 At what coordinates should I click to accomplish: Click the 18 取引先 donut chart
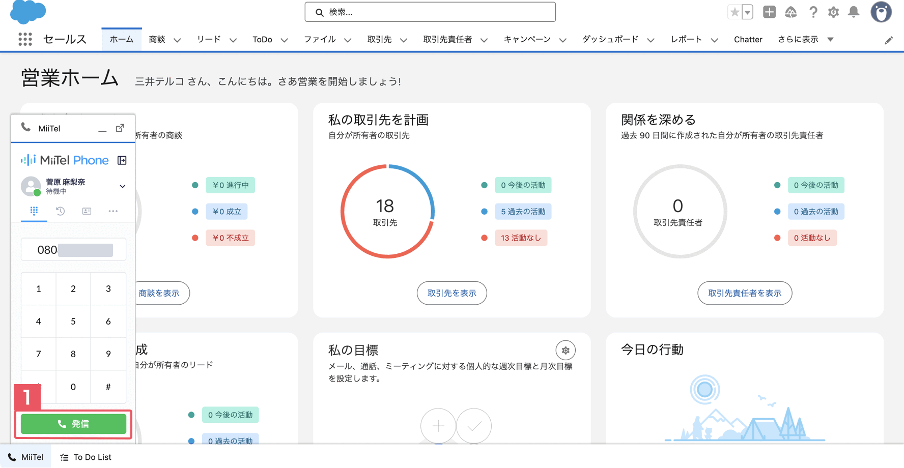387,211
